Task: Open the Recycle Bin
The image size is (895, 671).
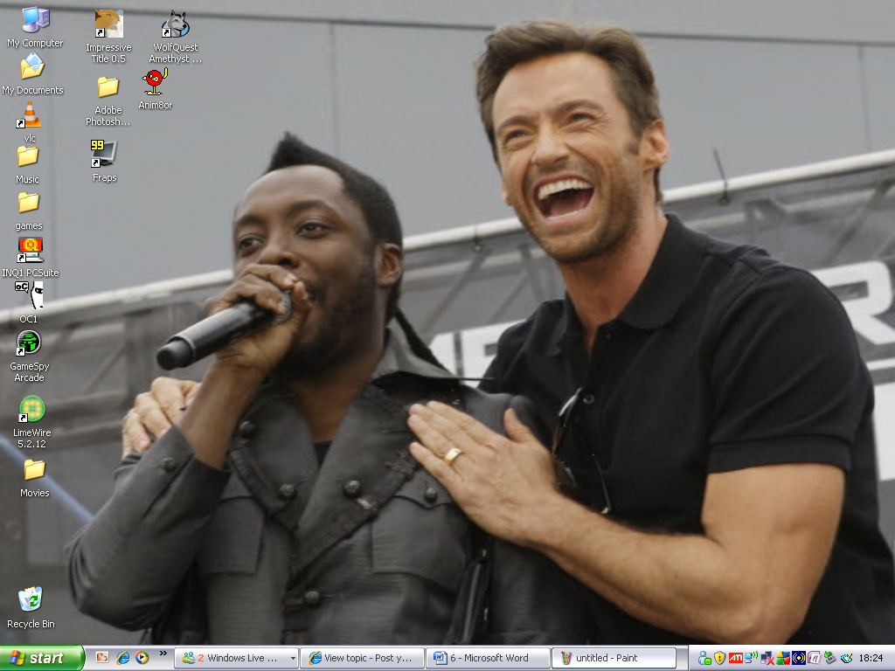Action: pos(31,600)
